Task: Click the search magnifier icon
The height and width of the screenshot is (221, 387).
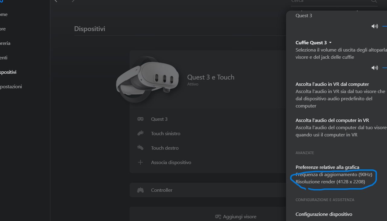Action: coord(374,1)
